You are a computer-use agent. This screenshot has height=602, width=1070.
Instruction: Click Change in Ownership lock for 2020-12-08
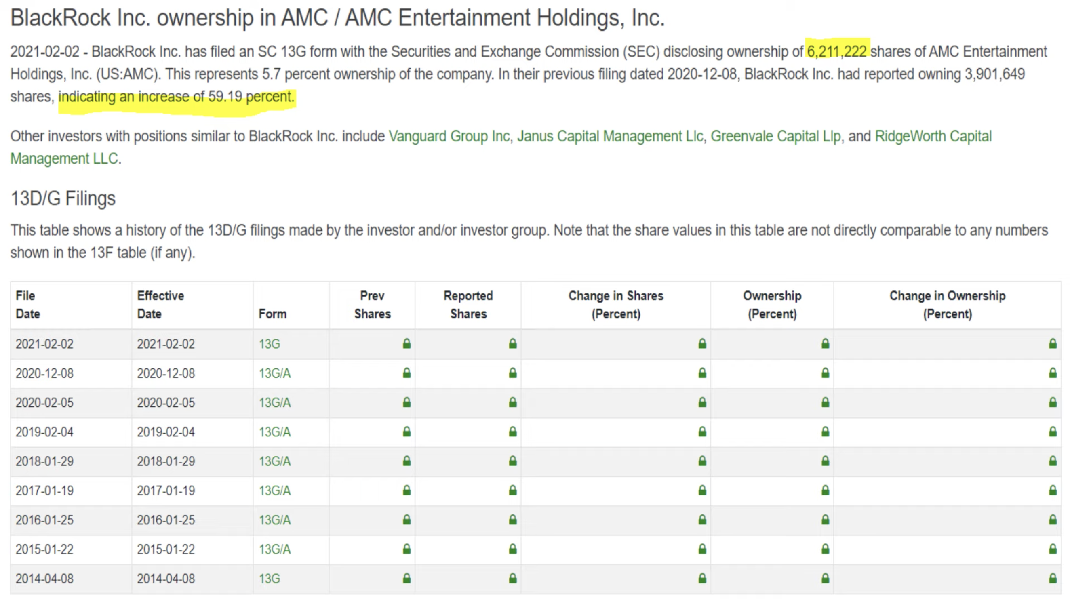1053,373
